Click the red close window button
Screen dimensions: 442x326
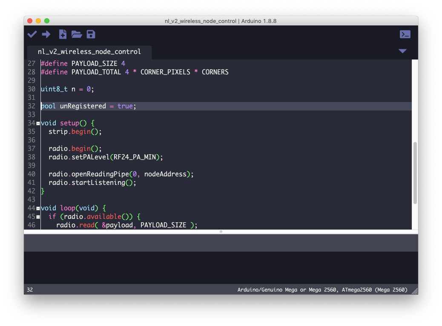pos(29,20)
